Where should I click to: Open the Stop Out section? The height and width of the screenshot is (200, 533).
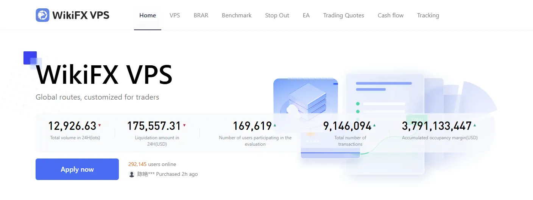277,15
